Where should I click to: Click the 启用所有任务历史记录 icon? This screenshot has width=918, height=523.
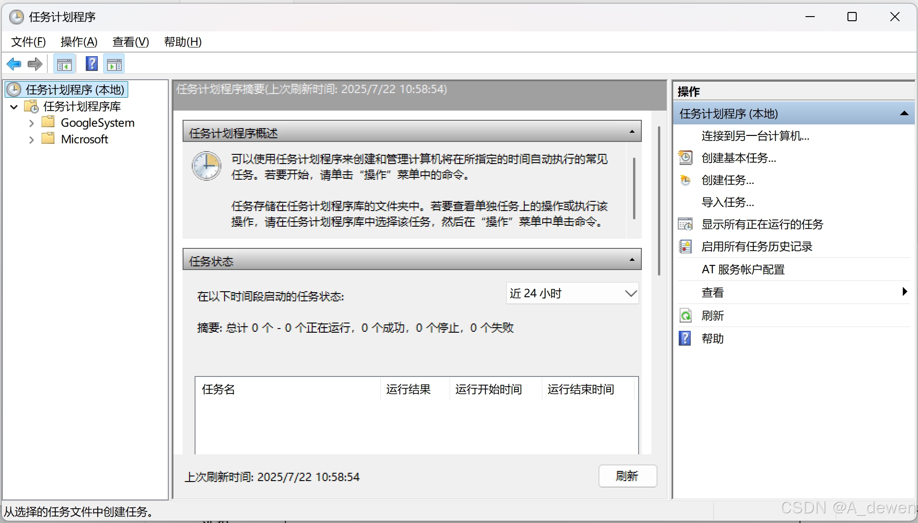686,247
